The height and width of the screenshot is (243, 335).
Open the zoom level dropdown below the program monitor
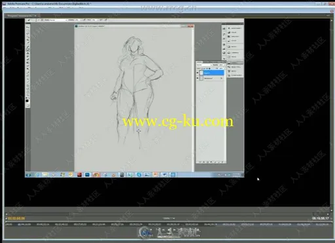[x=169, y=218]
